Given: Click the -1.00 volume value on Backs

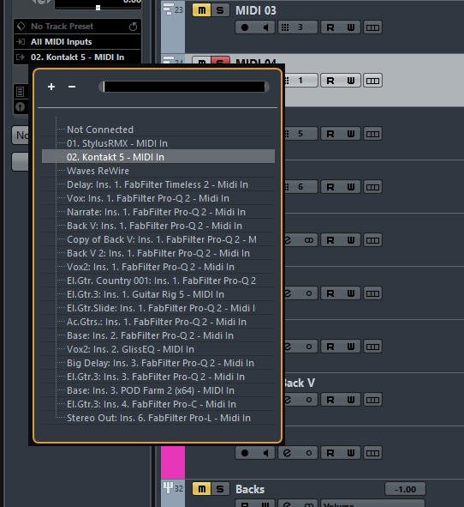Looking at the screenshot, I should (x=405, y=489).
